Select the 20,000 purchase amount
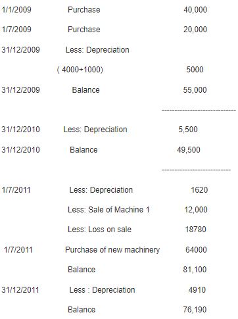238x319 pixels. [195, 30]
